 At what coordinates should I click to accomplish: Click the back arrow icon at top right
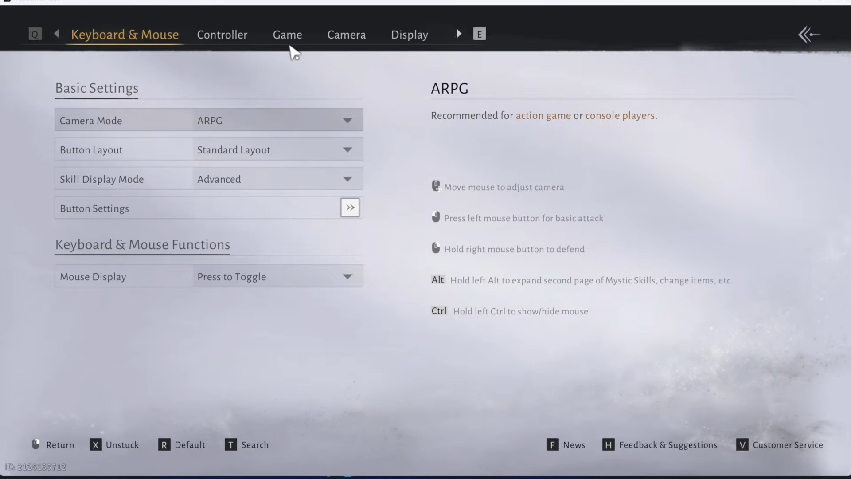pos(808,35)
